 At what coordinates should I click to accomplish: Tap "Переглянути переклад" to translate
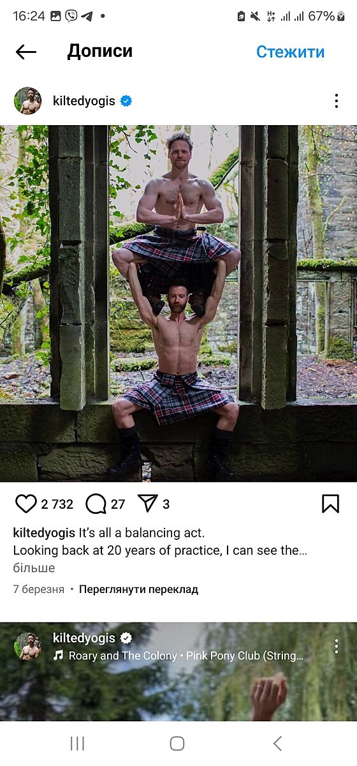click(138, 590)
